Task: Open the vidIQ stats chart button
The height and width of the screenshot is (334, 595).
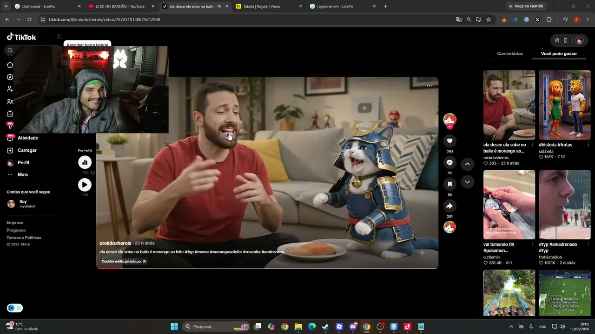Action: point(85,162)
